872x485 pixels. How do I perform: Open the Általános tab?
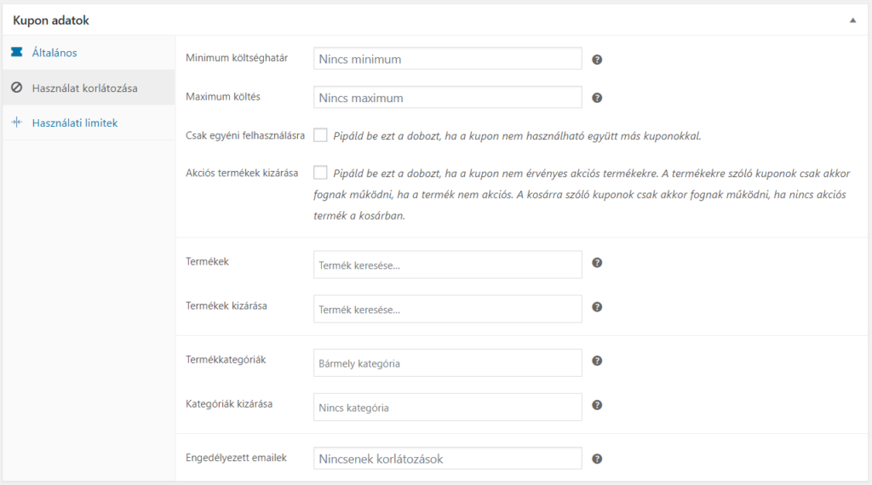[x=89, y=53]
